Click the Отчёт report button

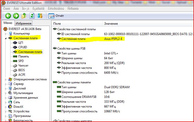[56, 16]
